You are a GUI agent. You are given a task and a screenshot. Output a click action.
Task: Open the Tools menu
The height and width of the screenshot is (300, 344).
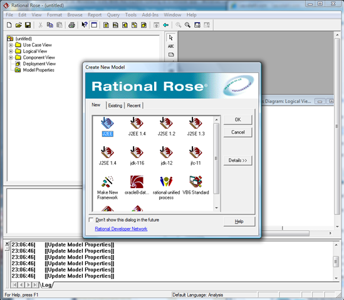click(131, 15)
